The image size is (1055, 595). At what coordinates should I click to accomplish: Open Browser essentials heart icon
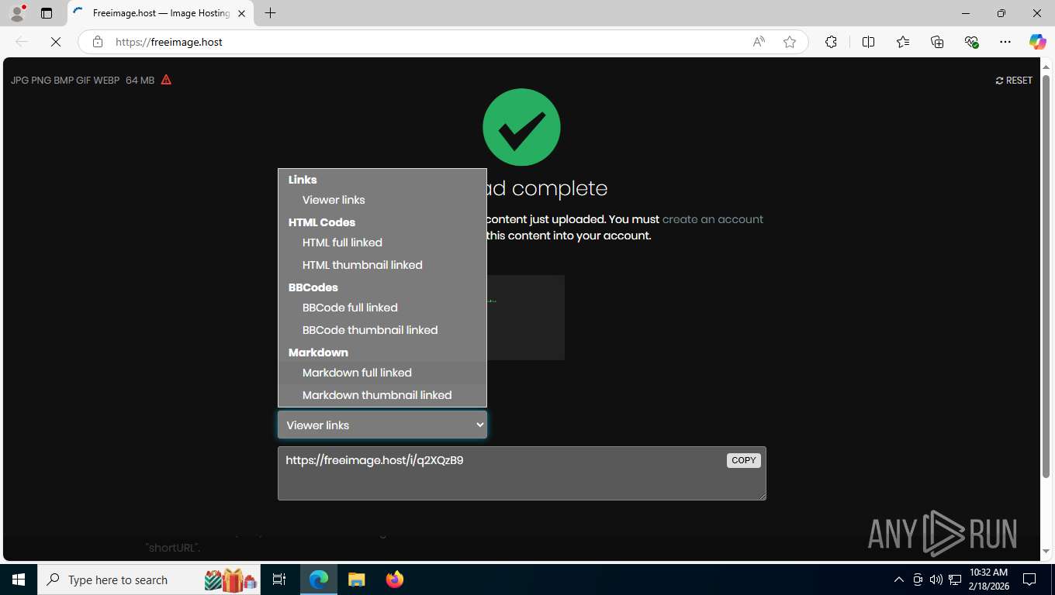point(971,42)
